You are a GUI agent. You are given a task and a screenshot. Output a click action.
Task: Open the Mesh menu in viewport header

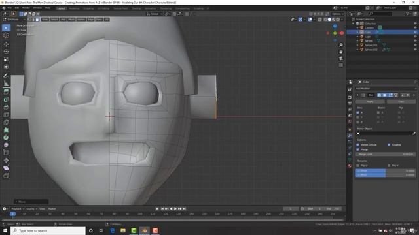pos(71,20)
